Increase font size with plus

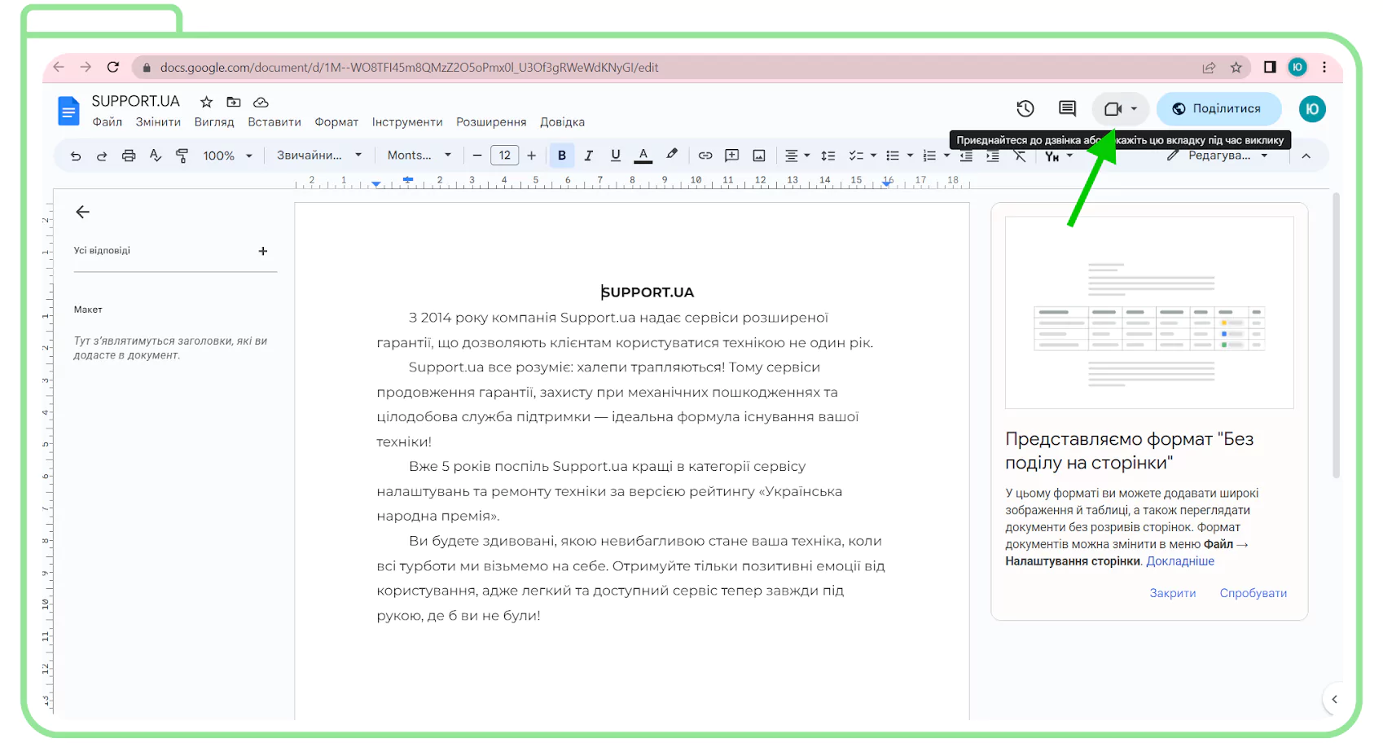(532, 156)
